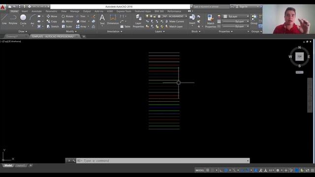The height and width of the screenshot is (177, 315).
Task: Toggle ortho mode in status bar
Action: click(x=221, y=170)
